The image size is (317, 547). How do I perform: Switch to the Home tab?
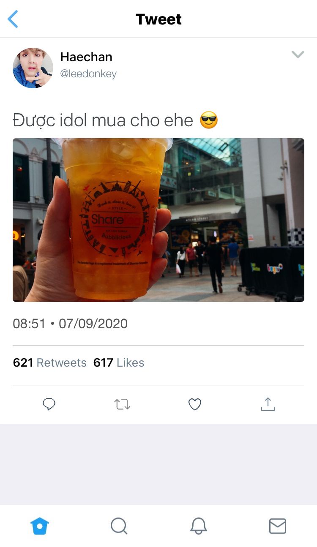coord(40,526)
